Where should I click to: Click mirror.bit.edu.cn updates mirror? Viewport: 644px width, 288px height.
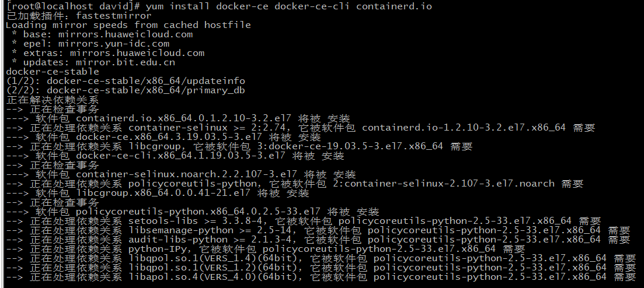pyautogui.click(x=126, y=62)
